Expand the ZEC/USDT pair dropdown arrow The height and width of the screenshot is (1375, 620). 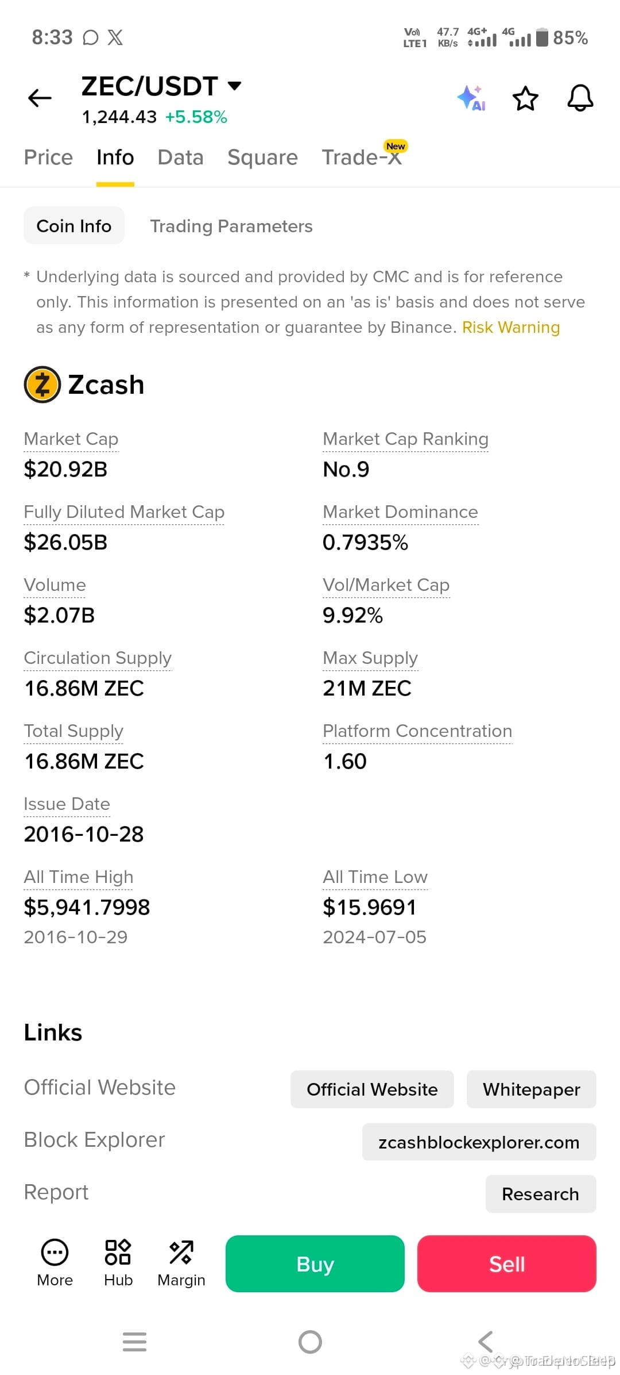(x=234, y=86)
